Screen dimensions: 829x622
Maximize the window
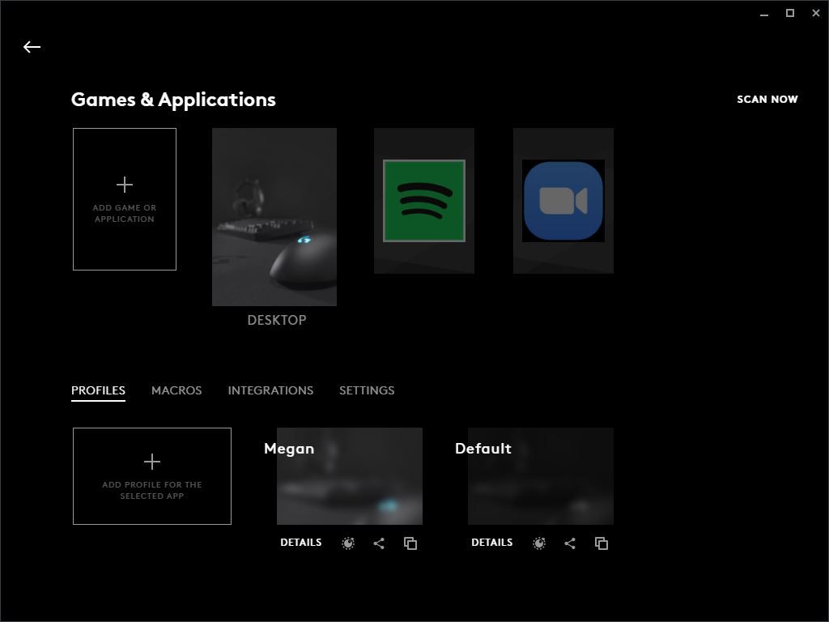tap(790, 13)
